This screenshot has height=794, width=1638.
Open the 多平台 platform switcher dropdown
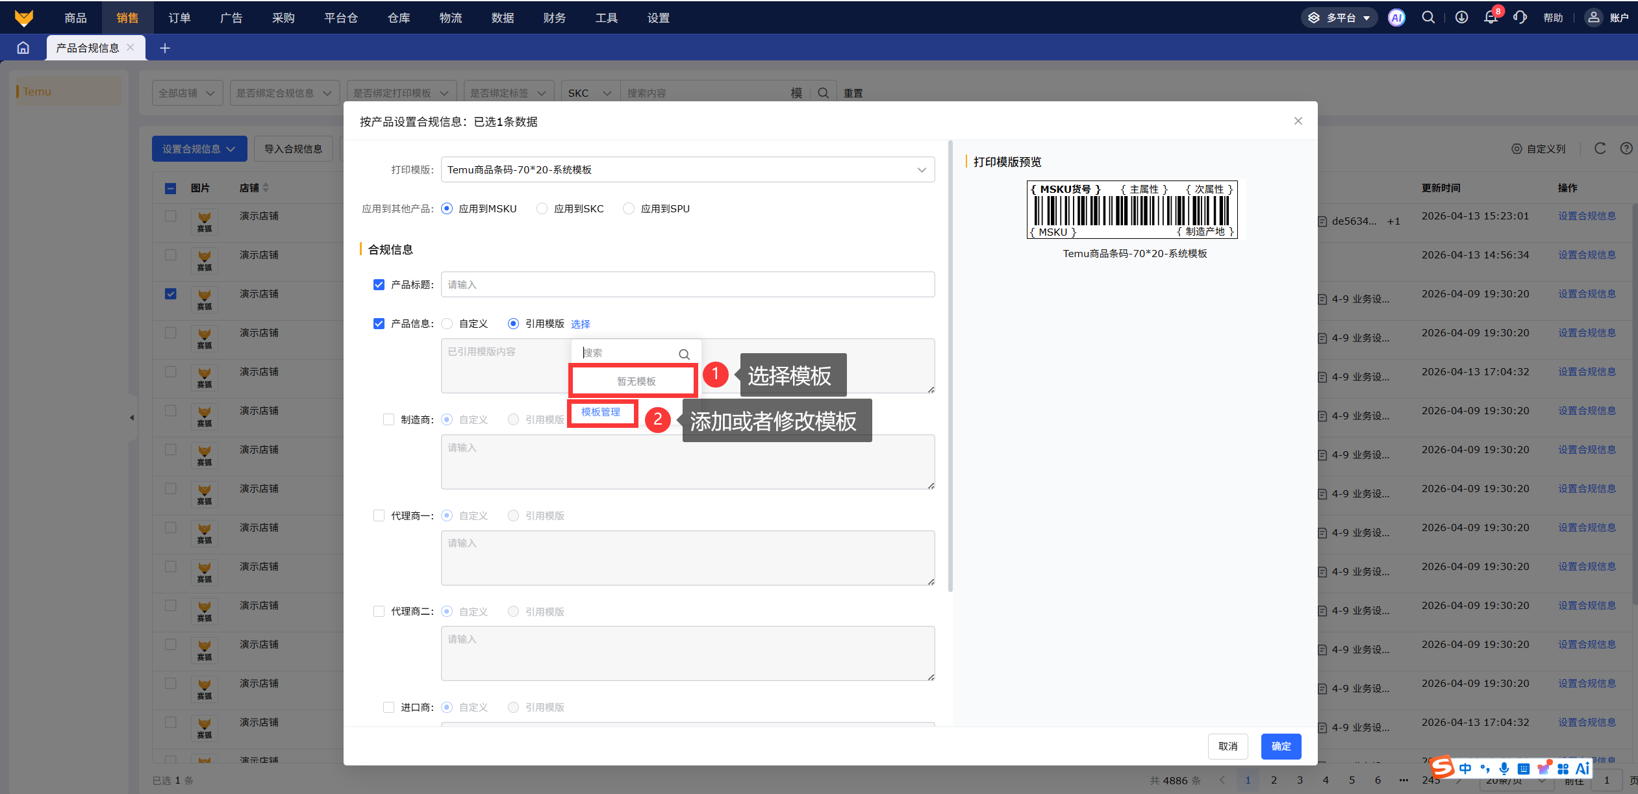(1339, 18)
